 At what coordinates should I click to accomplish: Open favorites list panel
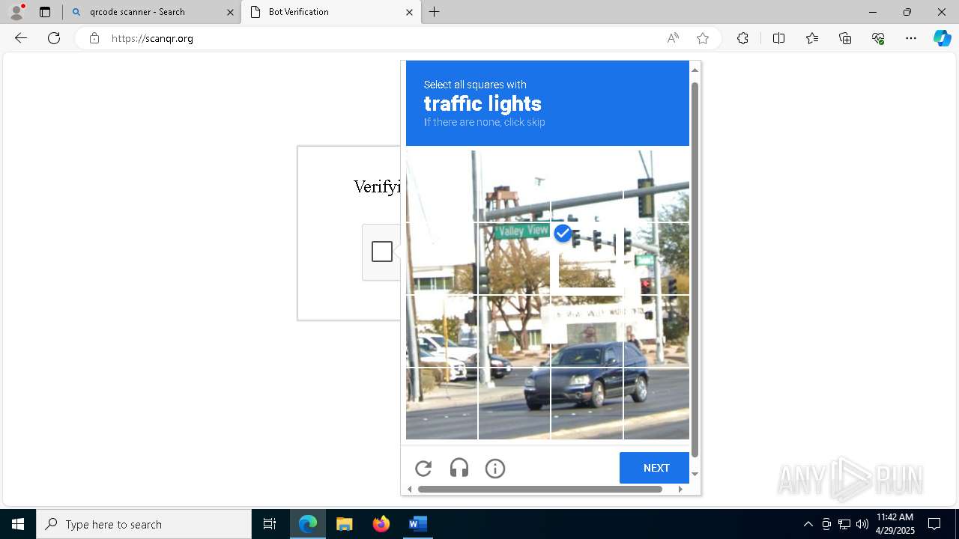tap(812, 38)
